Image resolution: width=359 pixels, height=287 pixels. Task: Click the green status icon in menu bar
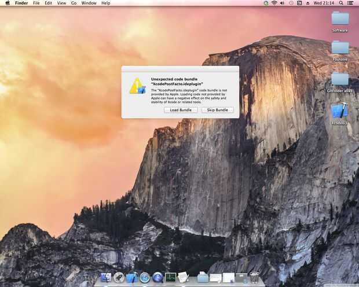point(266,3)
